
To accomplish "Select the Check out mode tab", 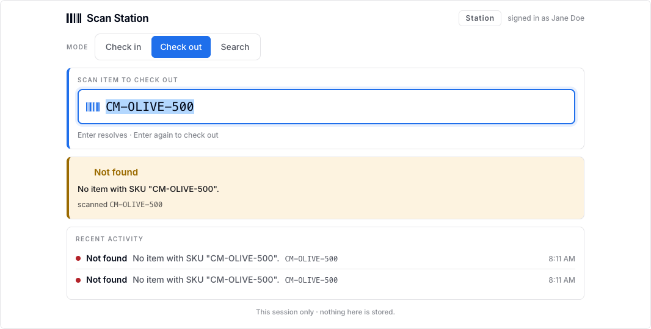I will click(x=181, y=47).
